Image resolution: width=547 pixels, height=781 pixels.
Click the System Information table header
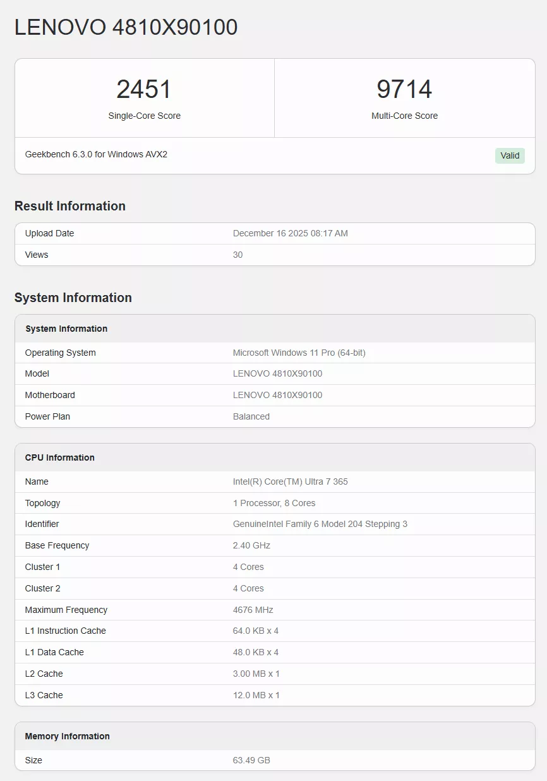[66, 329]
